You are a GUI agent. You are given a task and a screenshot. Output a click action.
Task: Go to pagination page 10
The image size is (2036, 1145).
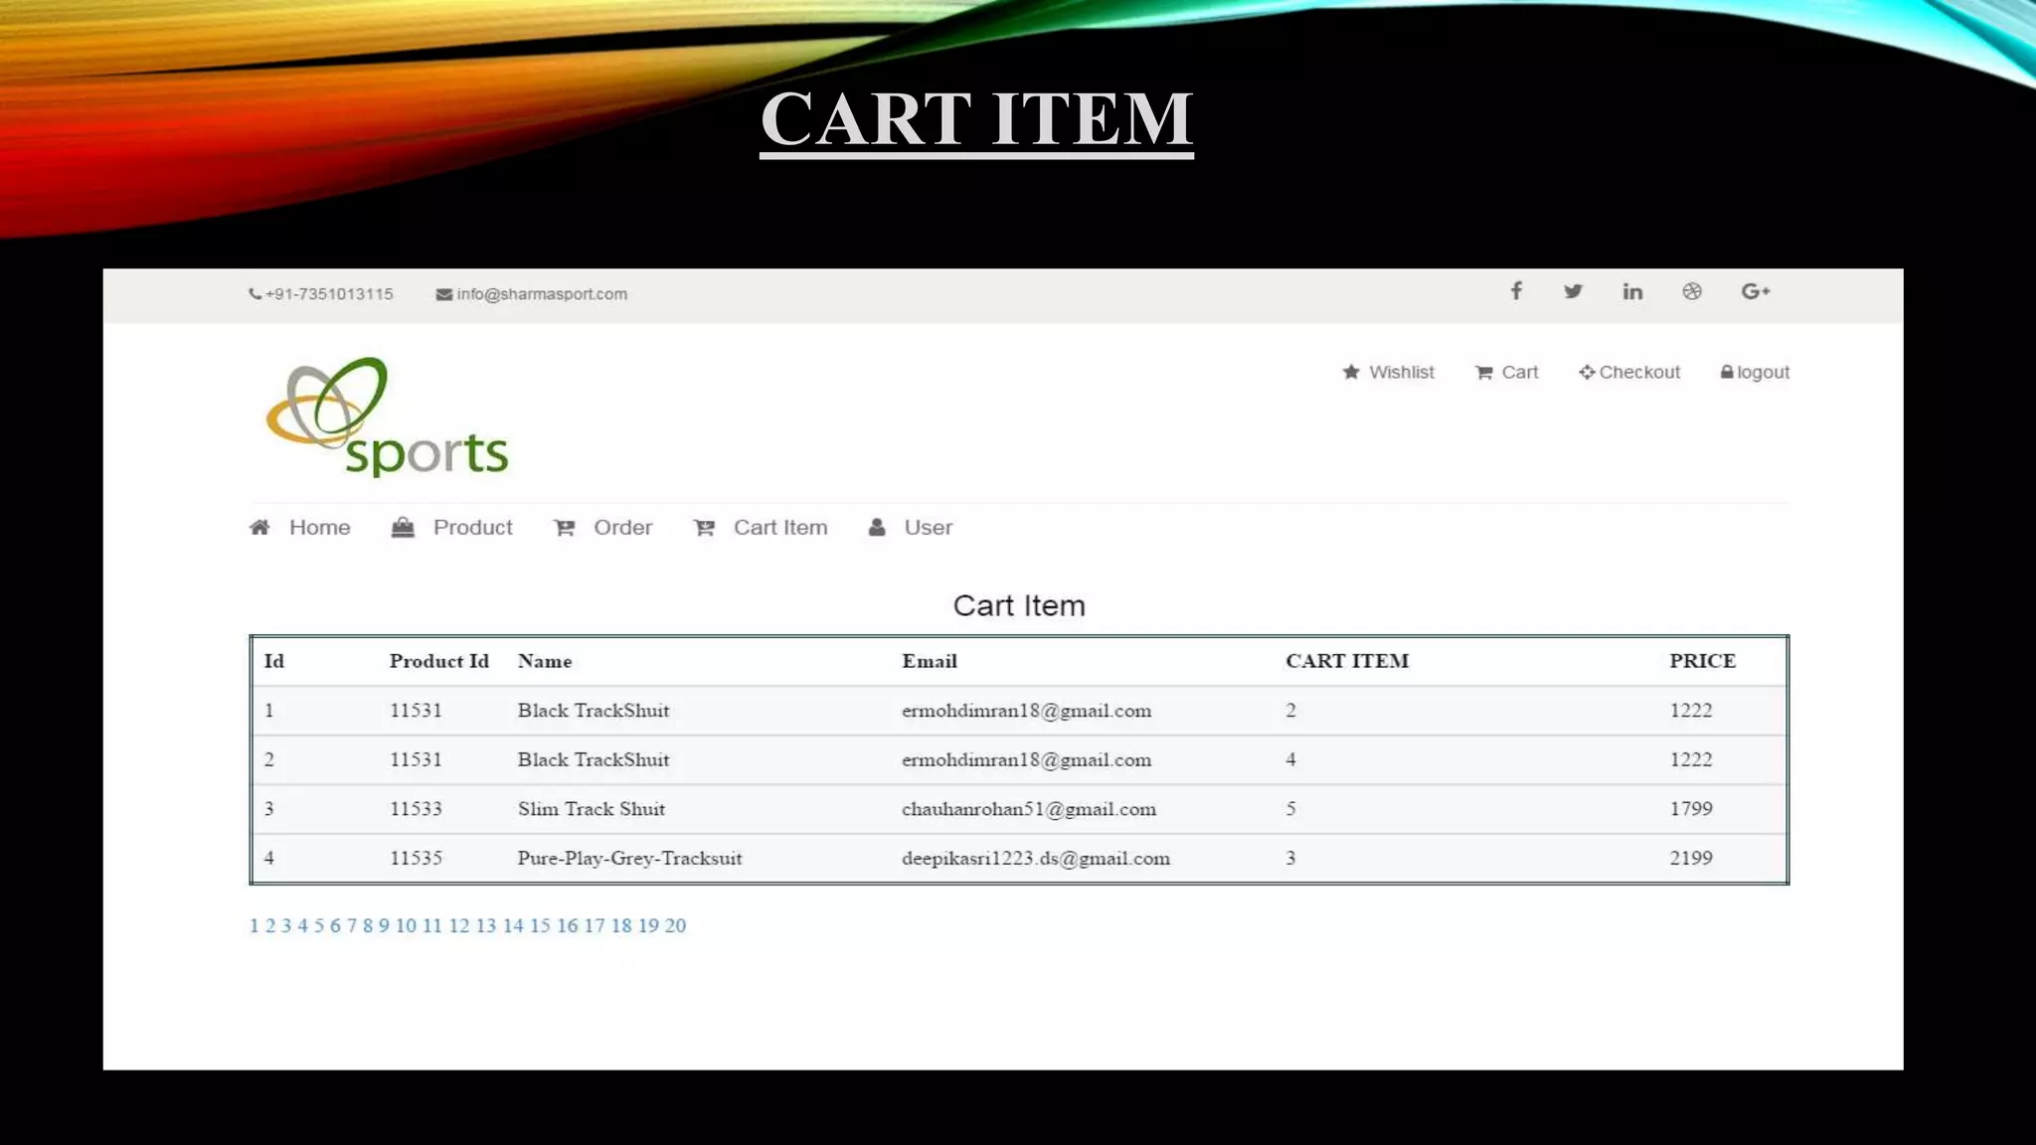[406, 925]
